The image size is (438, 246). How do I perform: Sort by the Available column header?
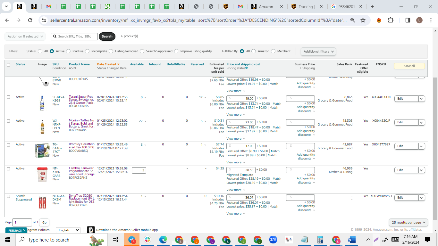coord(137,64)
